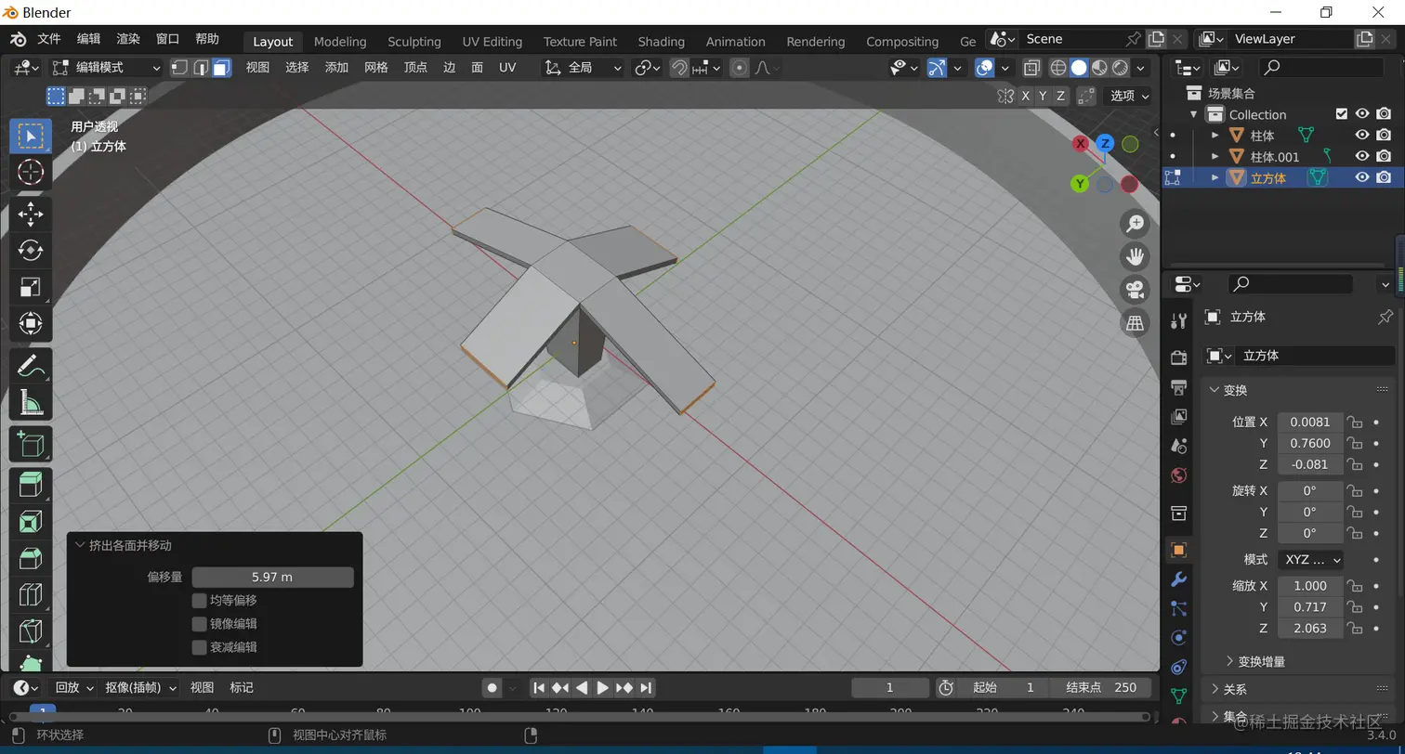Image resolution: width=1405 pixels, height=754 pixels.
Task: Click the 偏移量 5.97 m slider field
Action: tap(272, 577)
